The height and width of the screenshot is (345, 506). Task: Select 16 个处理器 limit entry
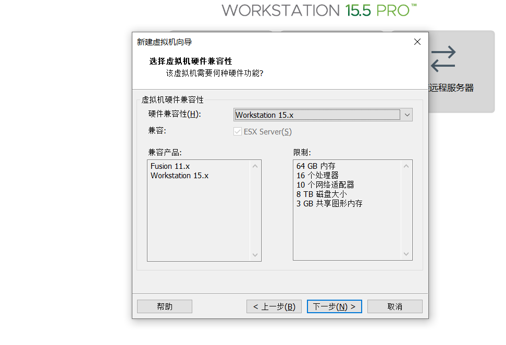coord(317,176)
